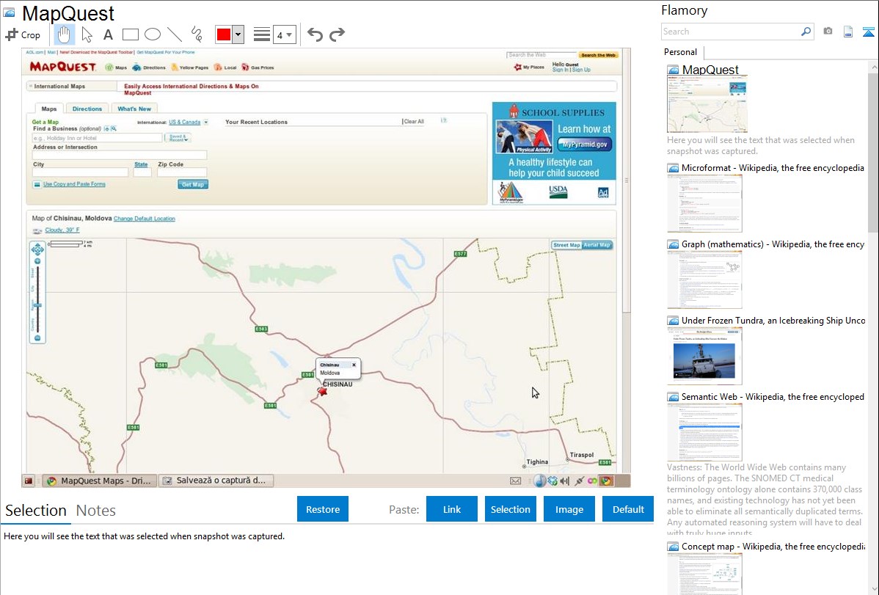The image size is (879, 595).
Task: Select the freehand scribble tool
Action: [x=197, y=34]
